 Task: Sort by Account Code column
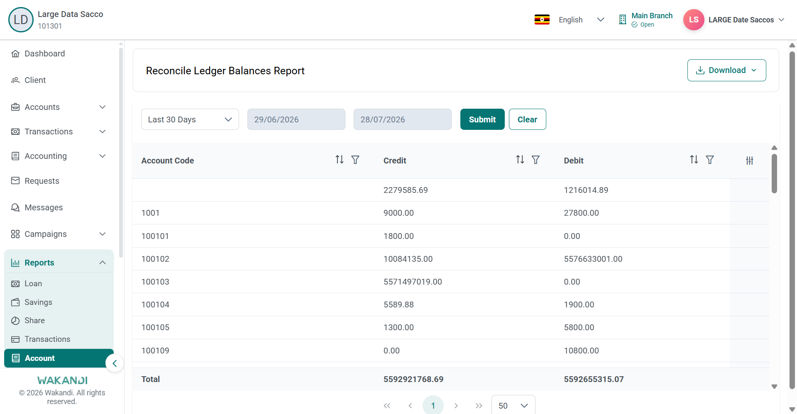click(x=340, y=160)
